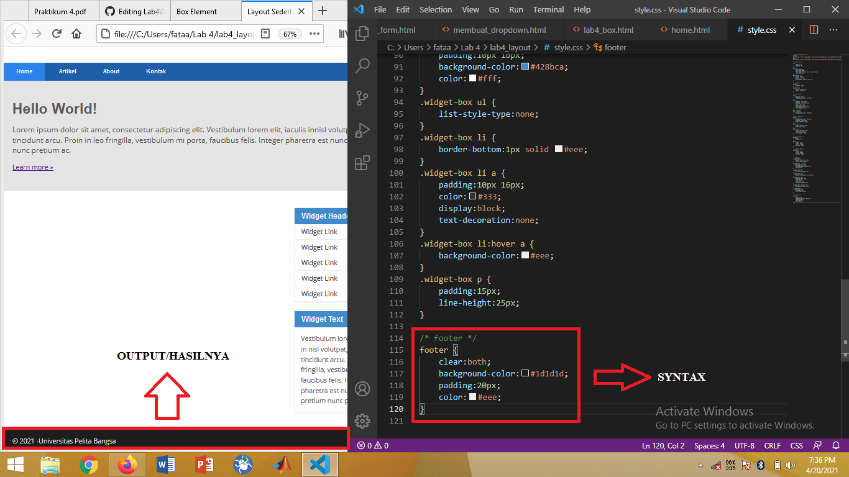Open the Terminal menu
The height and width of the screenshot is (477, 849).
(548, 9)
